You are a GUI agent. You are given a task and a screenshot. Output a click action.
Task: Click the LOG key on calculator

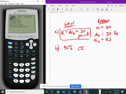click(x=10, y=63)
